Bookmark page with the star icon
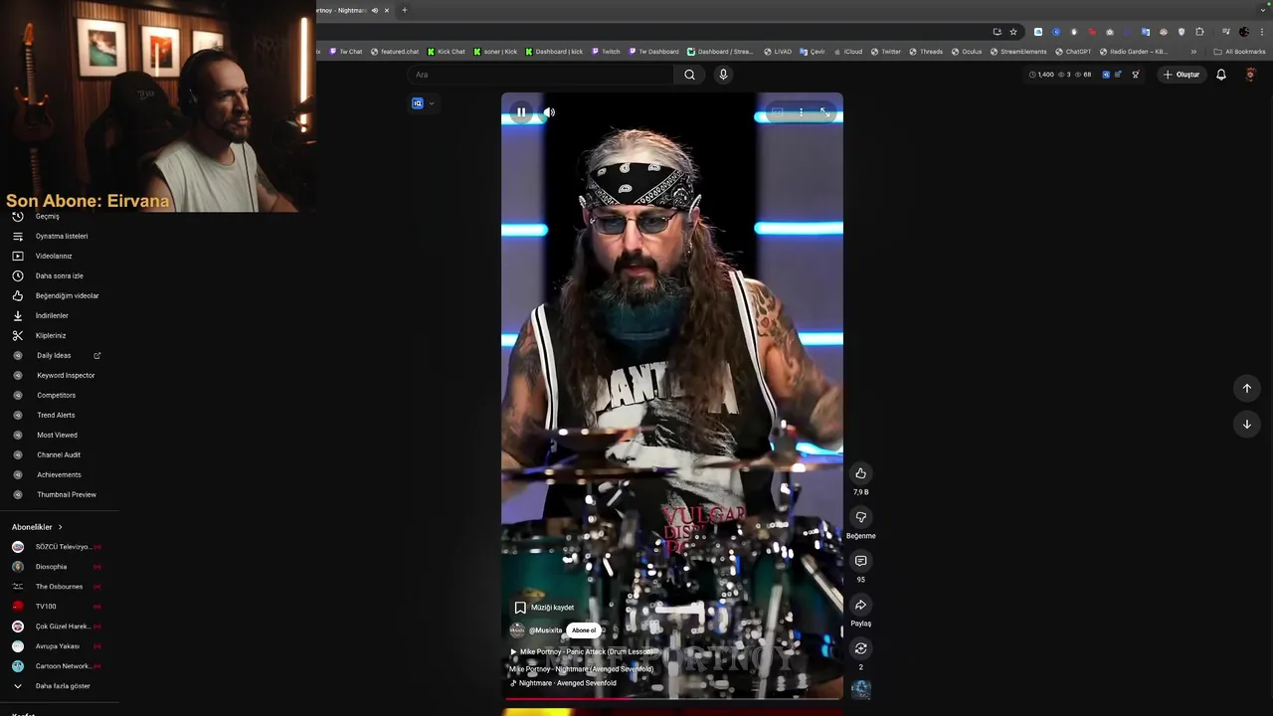 tap(1013, 32)
